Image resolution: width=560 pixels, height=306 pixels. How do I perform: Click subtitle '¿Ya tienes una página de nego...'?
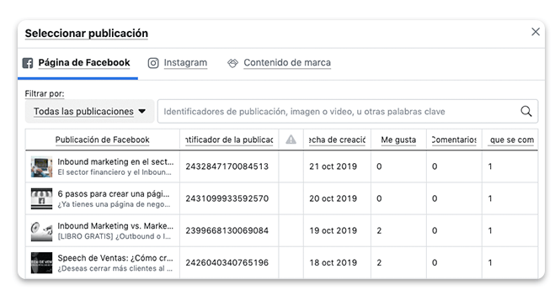point(114,204)
